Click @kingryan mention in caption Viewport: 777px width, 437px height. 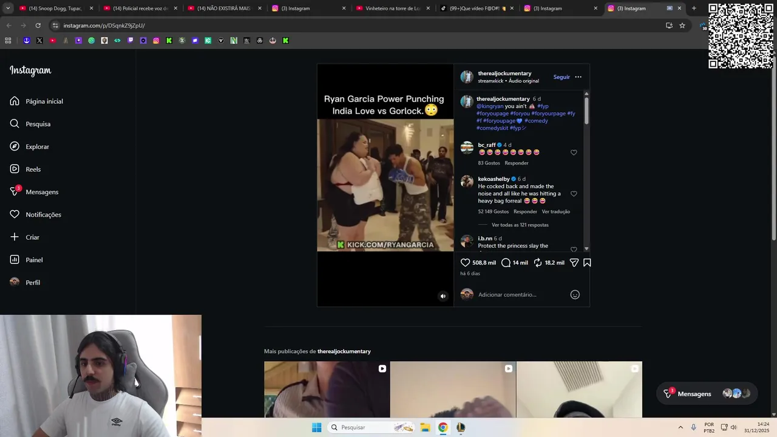click(490, 106)
